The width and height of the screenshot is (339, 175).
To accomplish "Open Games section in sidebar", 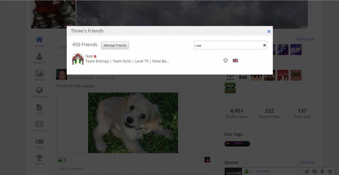I will point(39,143).
